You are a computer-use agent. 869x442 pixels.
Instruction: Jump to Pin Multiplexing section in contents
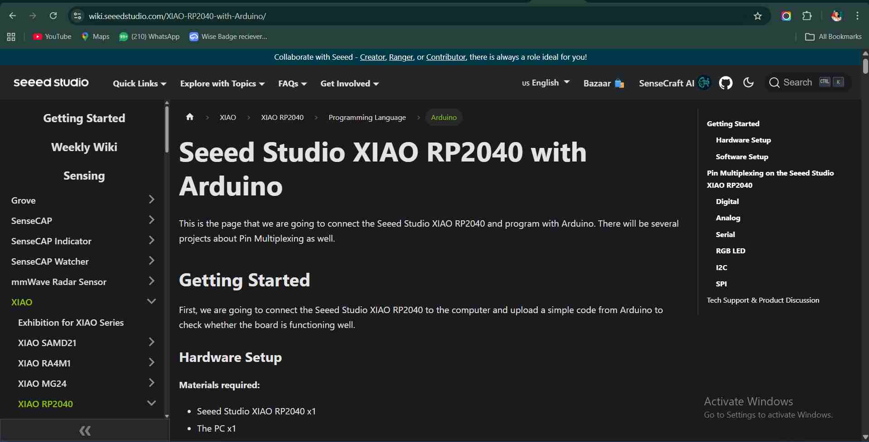coord(770,179)
